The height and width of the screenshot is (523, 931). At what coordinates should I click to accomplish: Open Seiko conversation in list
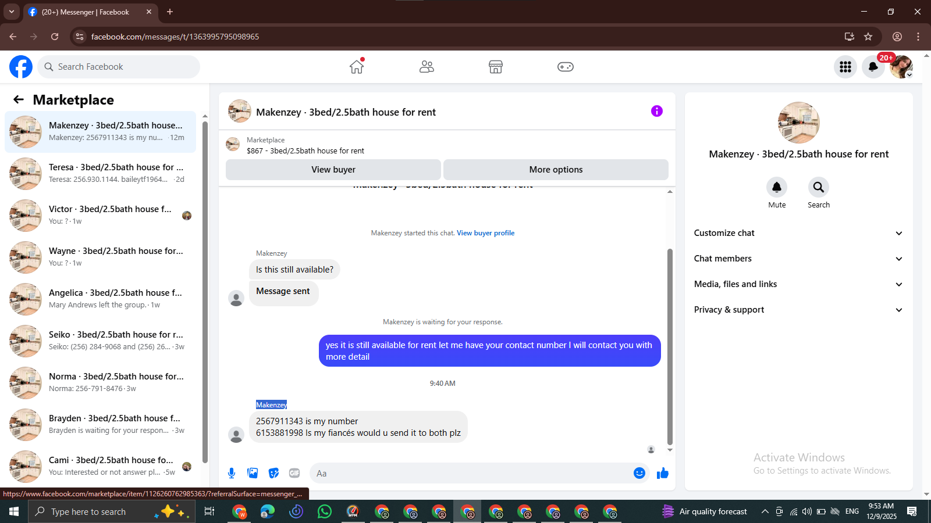tap(100, 341)
